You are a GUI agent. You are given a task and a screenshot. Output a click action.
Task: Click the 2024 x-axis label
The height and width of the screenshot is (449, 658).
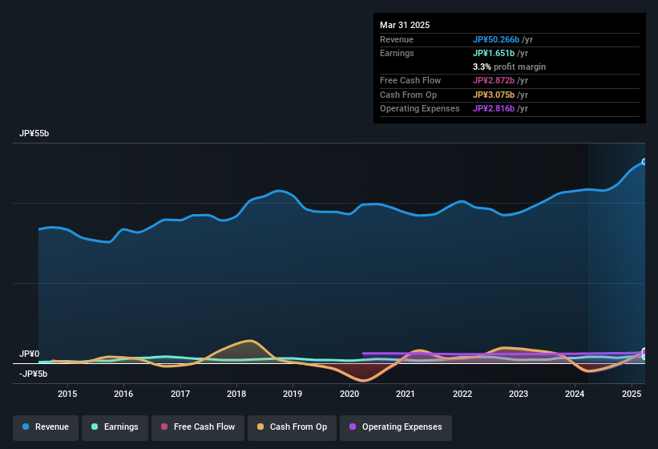pos(575,394)
